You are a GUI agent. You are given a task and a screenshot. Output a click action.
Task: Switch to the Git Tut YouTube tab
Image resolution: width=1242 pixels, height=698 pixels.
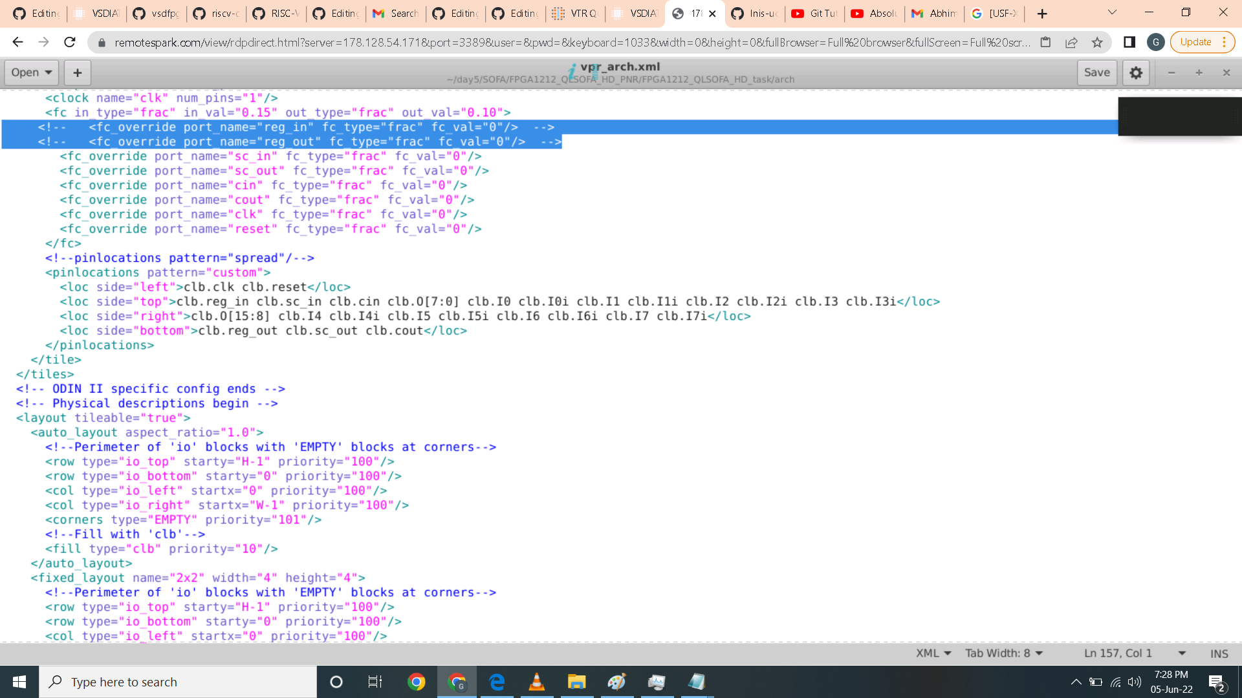pos(816,14)
